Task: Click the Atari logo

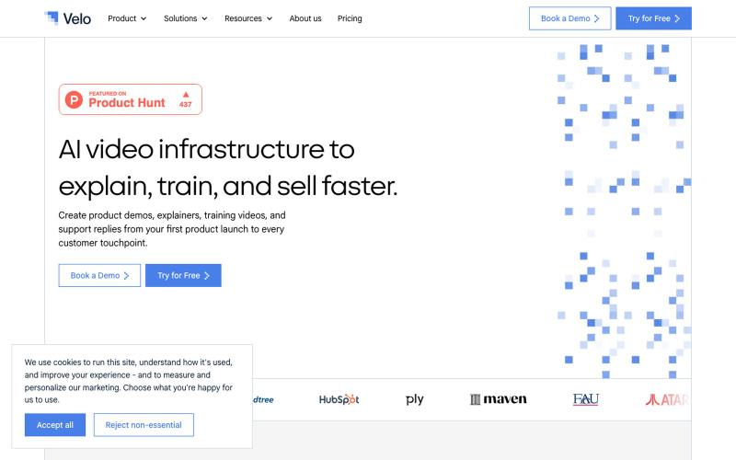Action: [x=666, y=399]
